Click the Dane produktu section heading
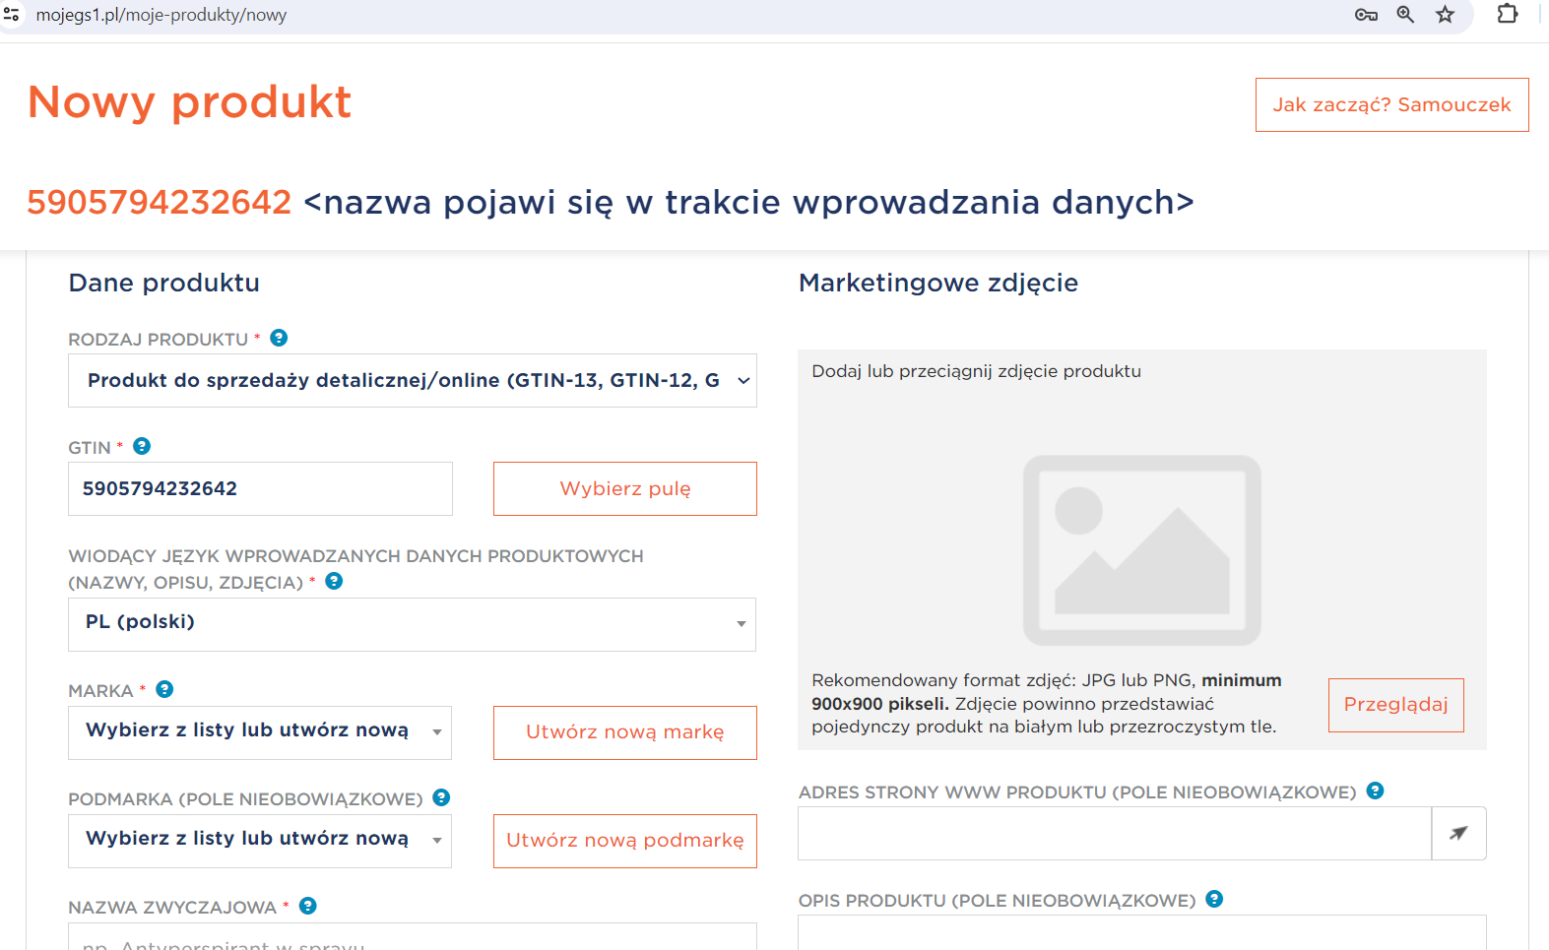The width and height of the screenshot is (1549, 950). [x=164, y=283]
